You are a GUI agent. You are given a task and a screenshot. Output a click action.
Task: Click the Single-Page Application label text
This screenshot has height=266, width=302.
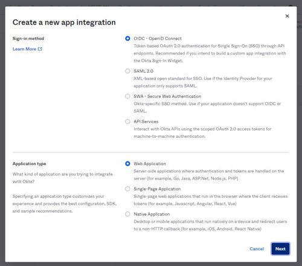click(157, 189)
